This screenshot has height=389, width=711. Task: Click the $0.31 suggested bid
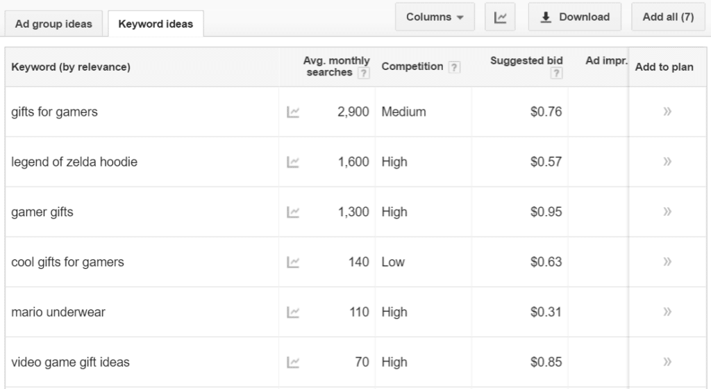pos(546,312)
